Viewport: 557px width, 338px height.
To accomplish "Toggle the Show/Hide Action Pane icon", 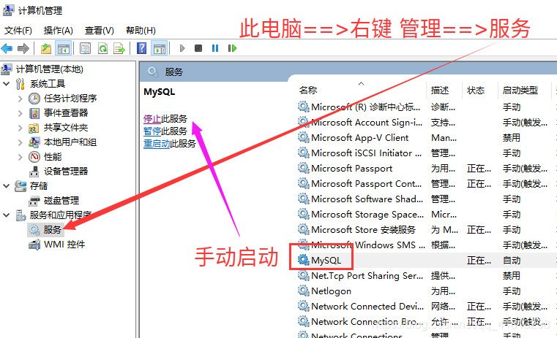I will click(x=159, y=48).
